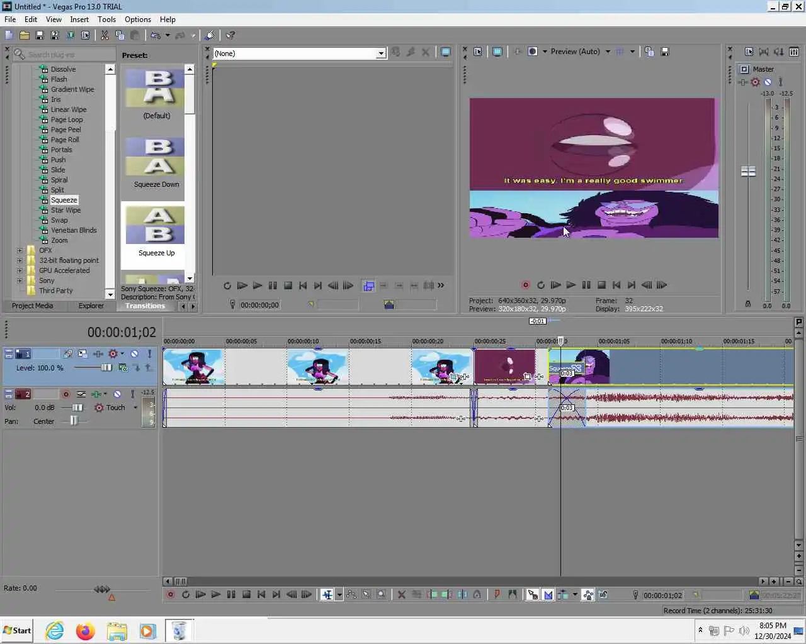The image size is (806, 644).
Task: Expand the GPU Accelerated folder
Action: 20,270
